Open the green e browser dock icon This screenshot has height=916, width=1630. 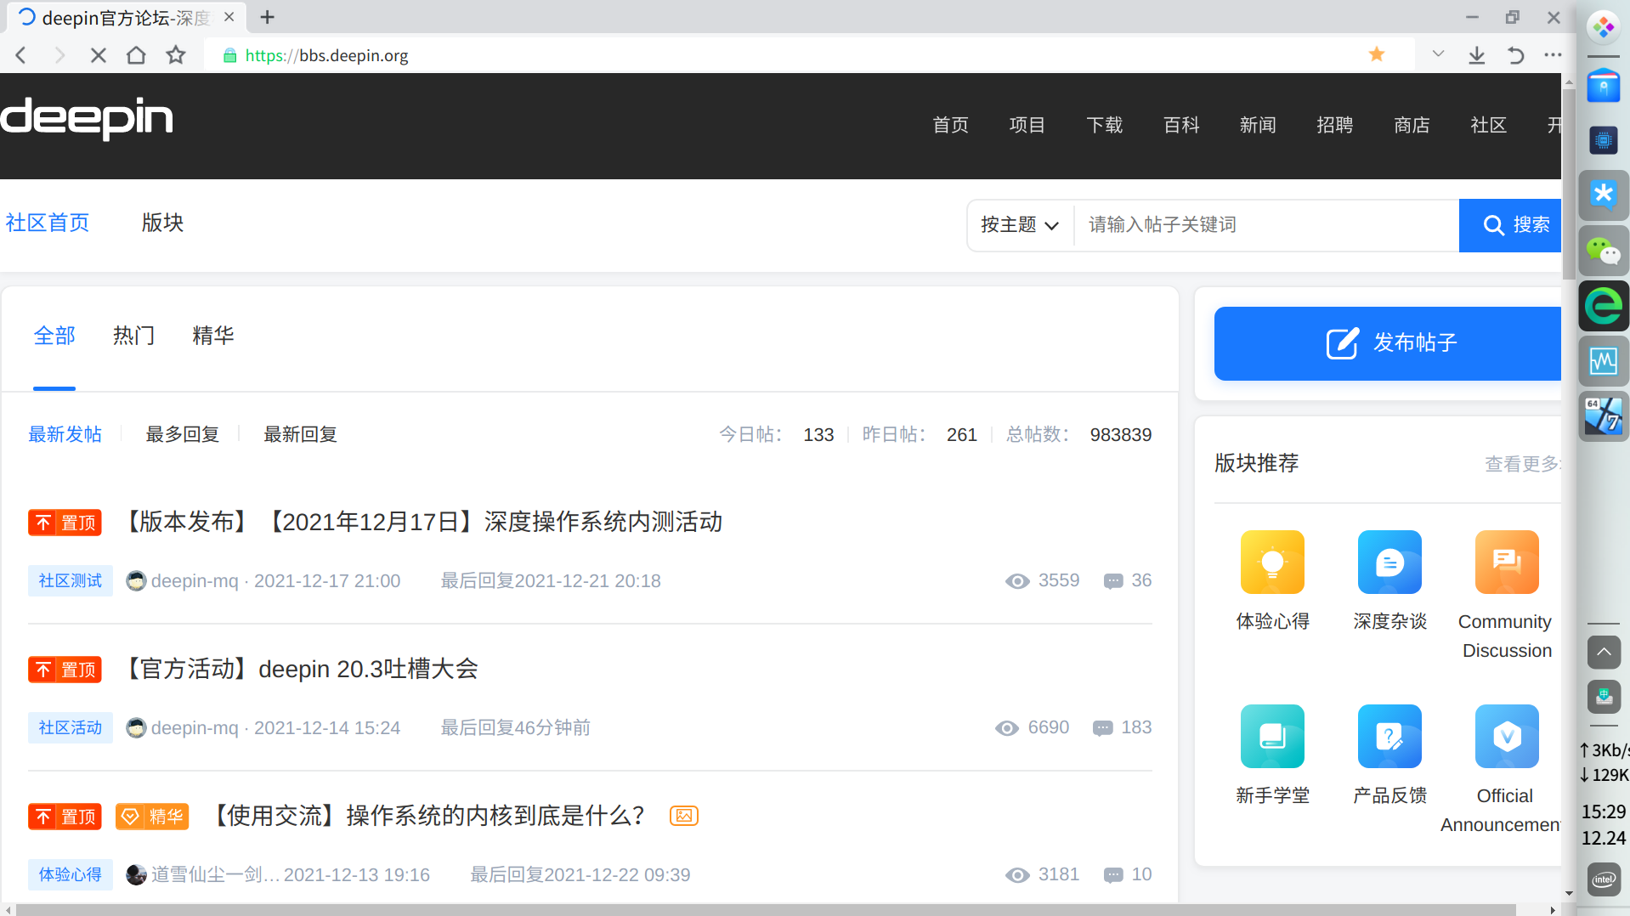click(1604, 306)
